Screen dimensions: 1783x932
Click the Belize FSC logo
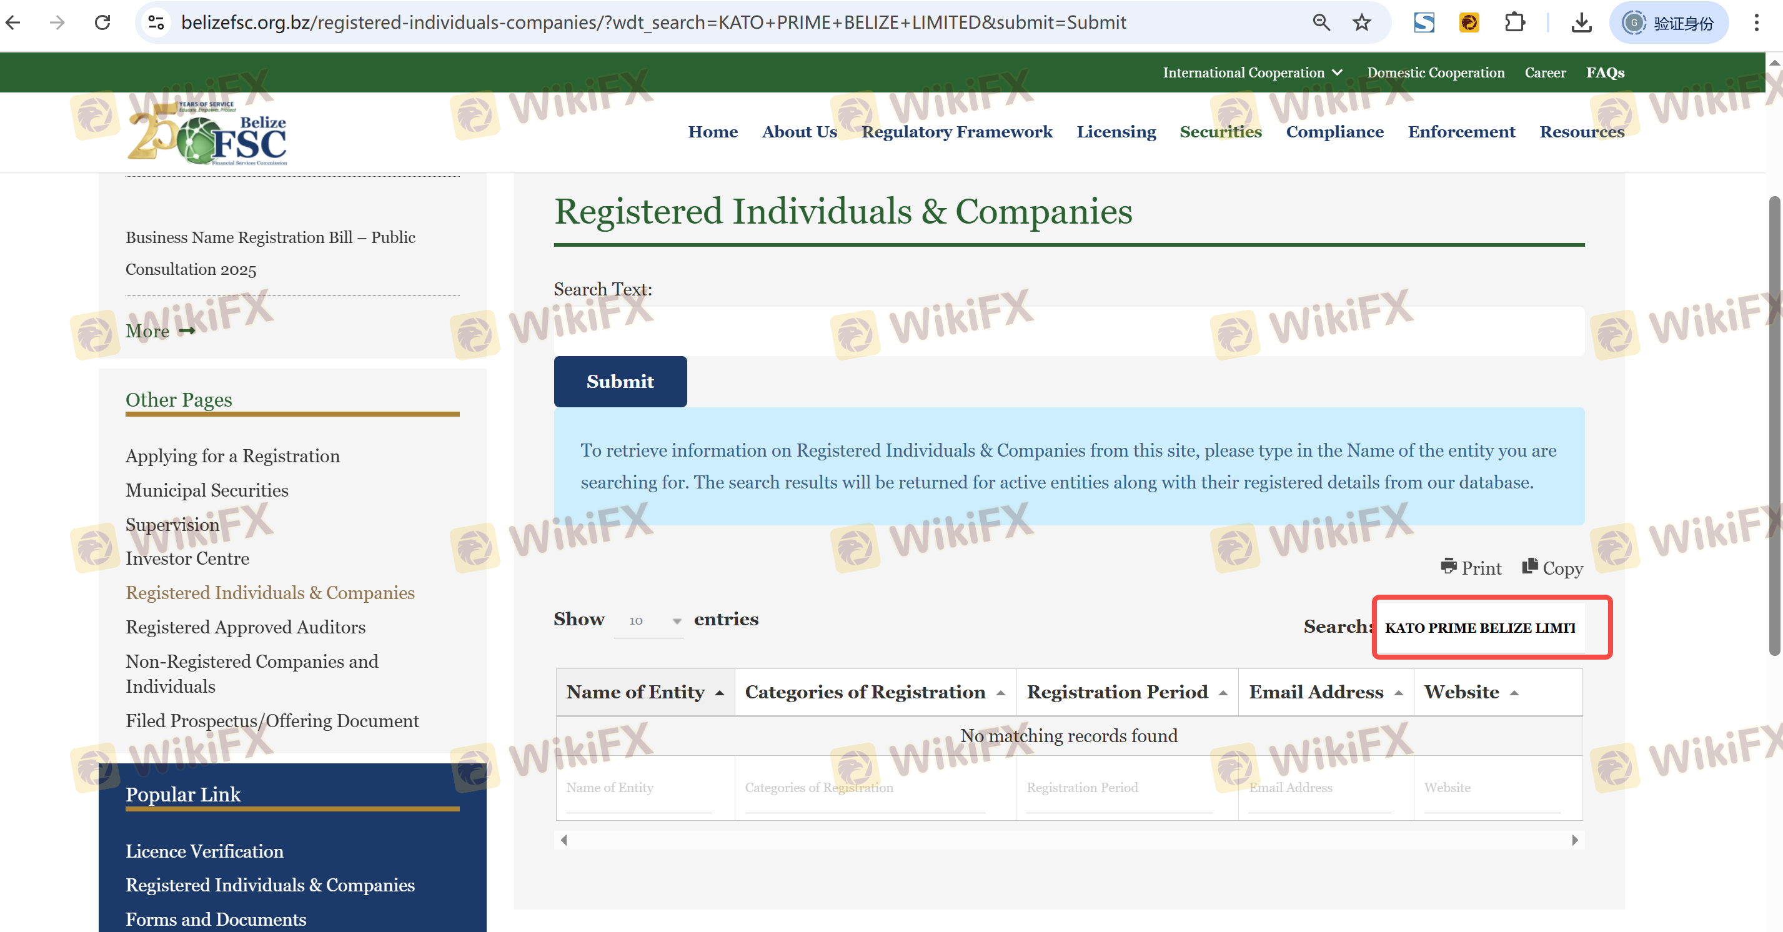click(207, 133)
